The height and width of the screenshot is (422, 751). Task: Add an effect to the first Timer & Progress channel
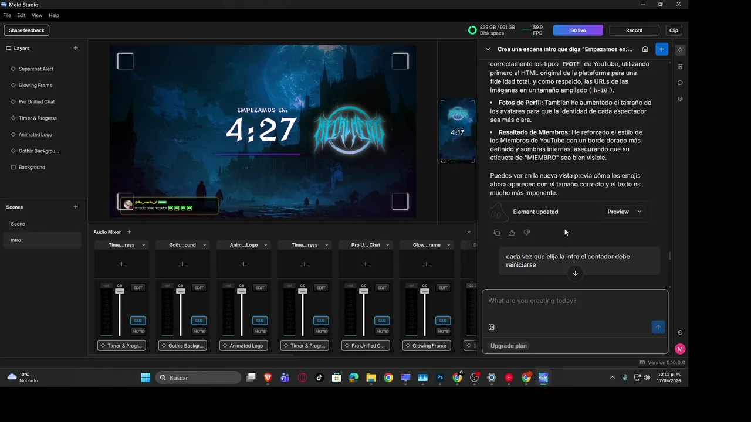click(121, 264)
